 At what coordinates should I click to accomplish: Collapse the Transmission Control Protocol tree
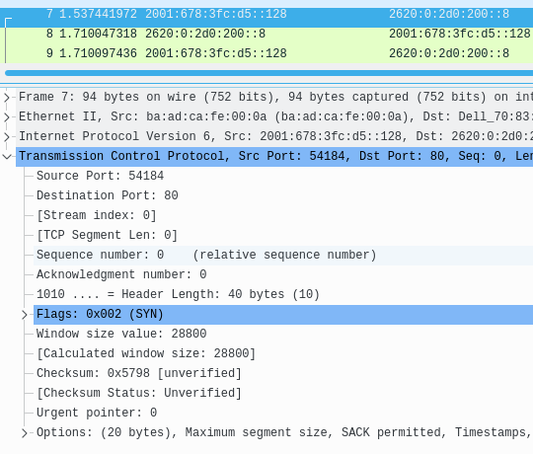(7, 157)
